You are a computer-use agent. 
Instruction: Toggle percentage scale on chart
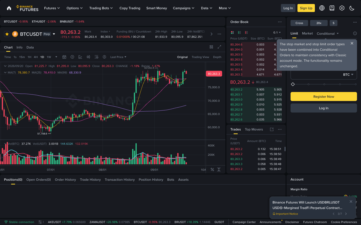tap(212, 169)
